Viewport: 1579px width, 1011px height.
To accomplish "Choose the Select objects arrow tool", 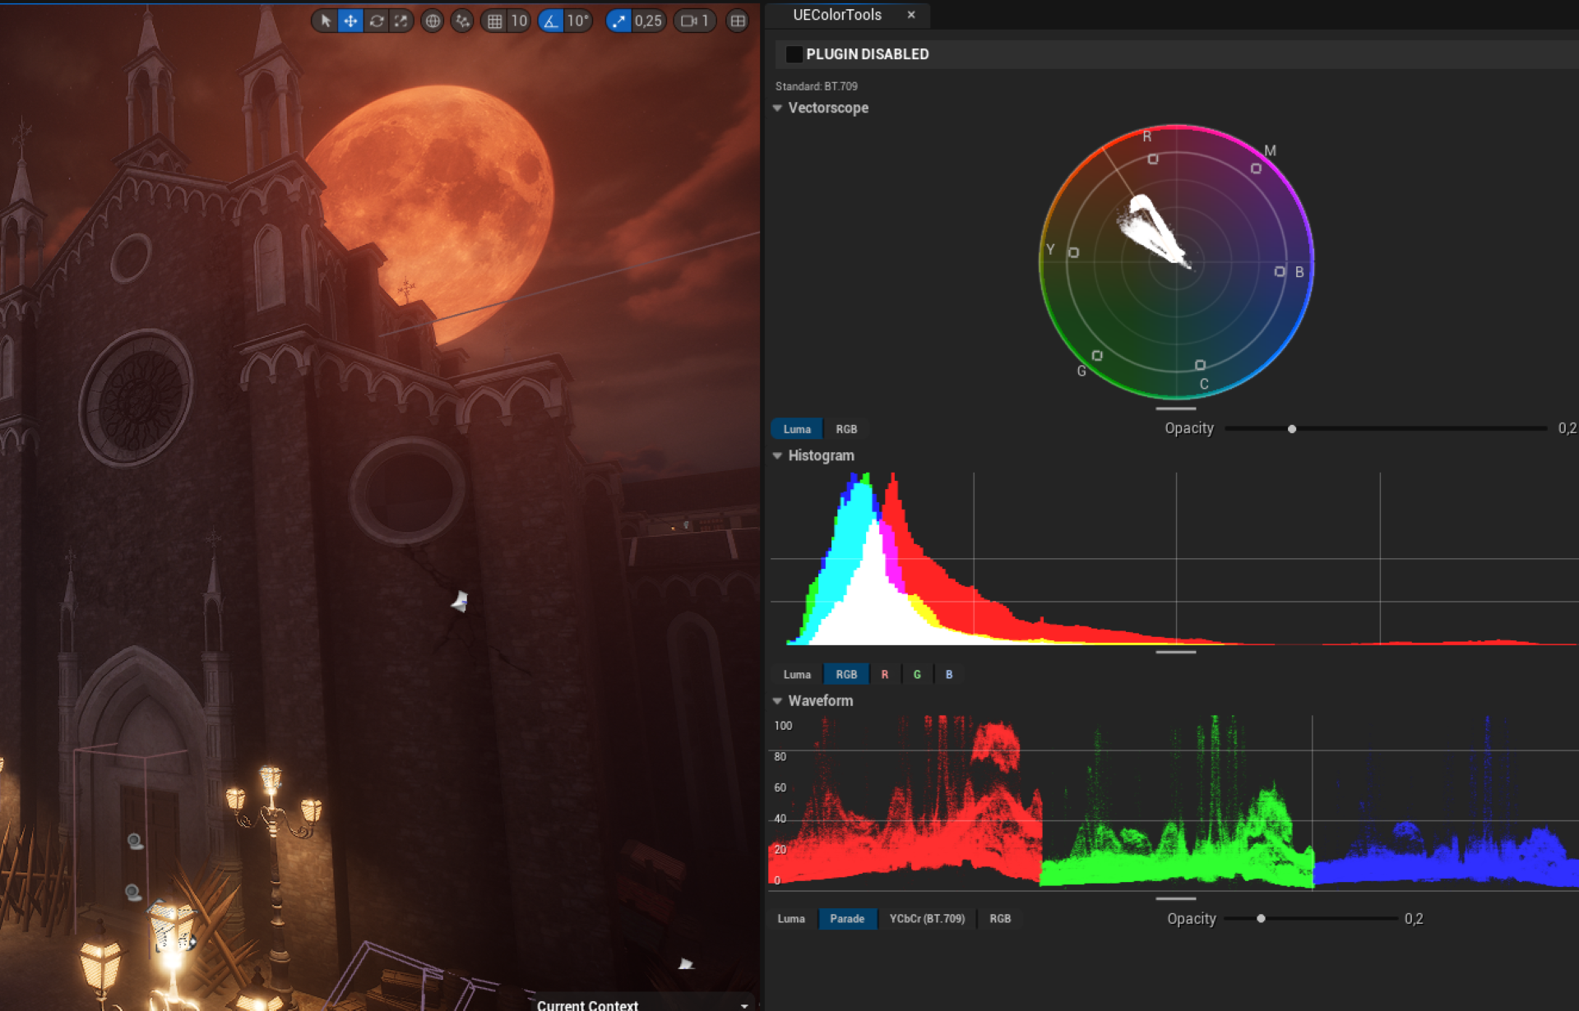I will [326, 21].
